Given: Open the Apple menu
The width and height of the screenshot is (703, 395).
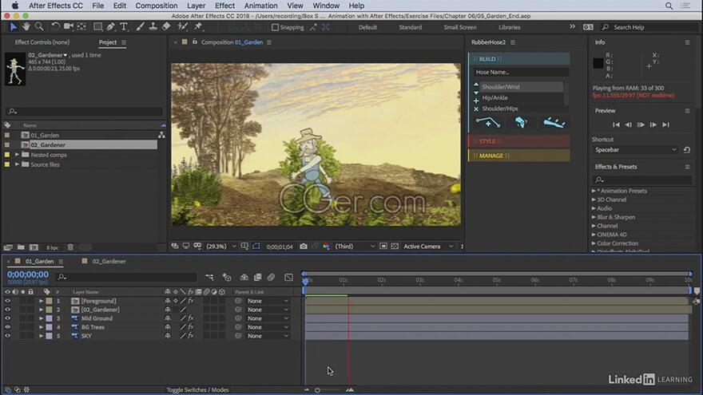Looking at the screenshot, I should (x=15, y=6).
